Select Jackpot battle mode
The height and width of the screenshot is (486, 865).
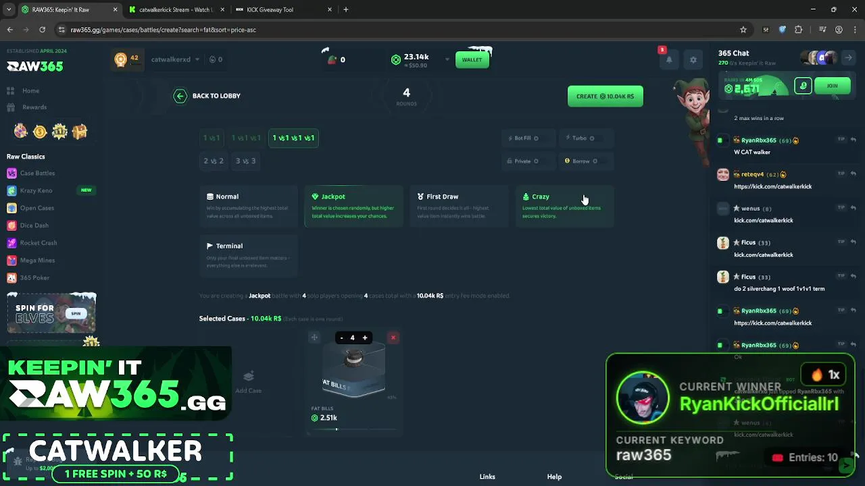click(x=353, y=206)
